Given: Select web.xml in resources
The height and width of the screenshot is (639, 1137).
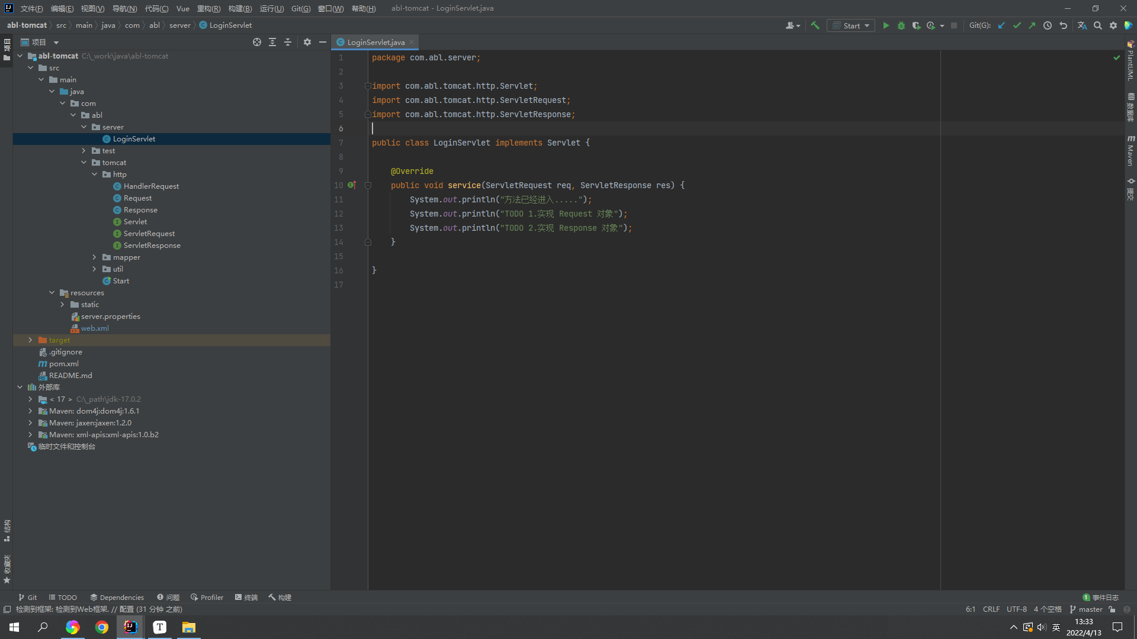Looking at the screenshot, I should click(95, 328).
